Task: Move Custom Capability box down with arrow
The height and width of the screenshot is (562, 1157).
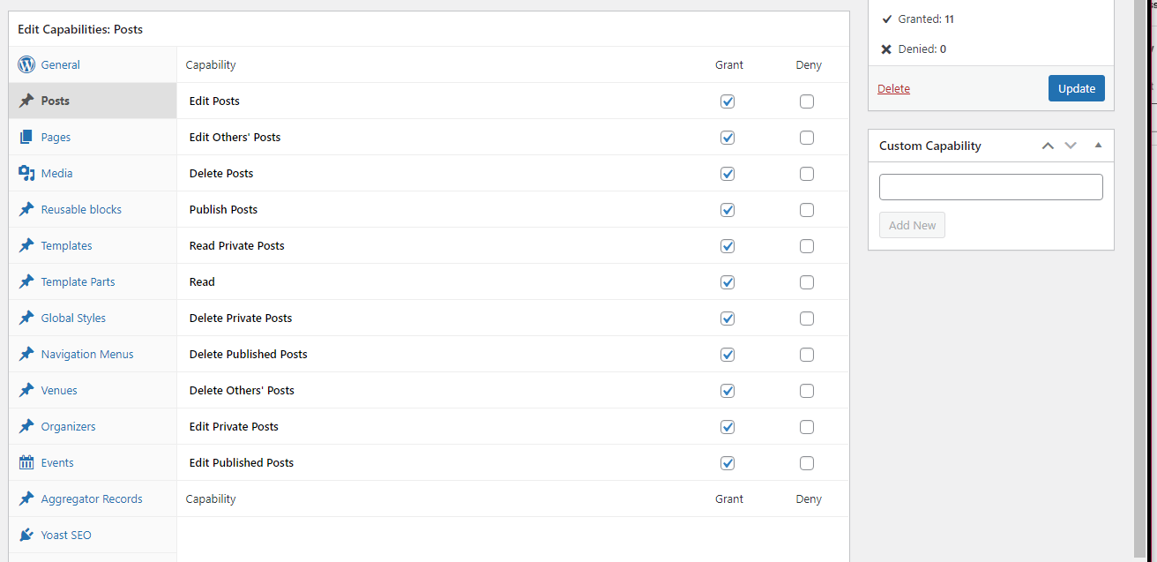Action: coord(1071,146)
